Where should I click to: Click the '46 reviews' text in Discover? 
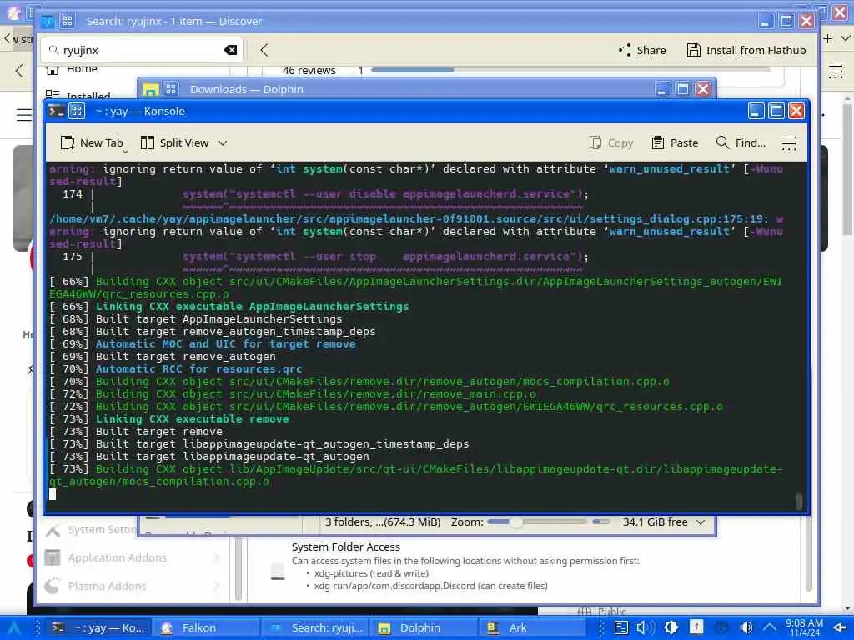click(309, 70)
